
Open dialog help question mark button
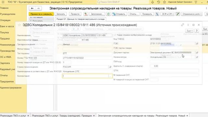tap(197, 31)
